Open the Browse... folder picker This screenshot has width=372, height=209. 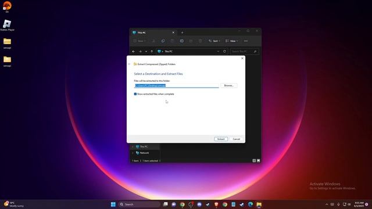(229, 85)
